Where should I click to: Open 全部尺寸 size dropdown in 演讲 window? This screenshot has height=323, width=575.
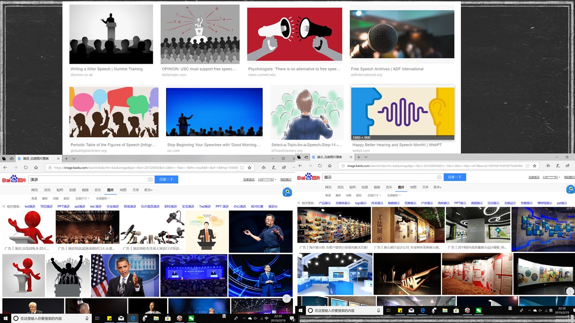(82, 198)
